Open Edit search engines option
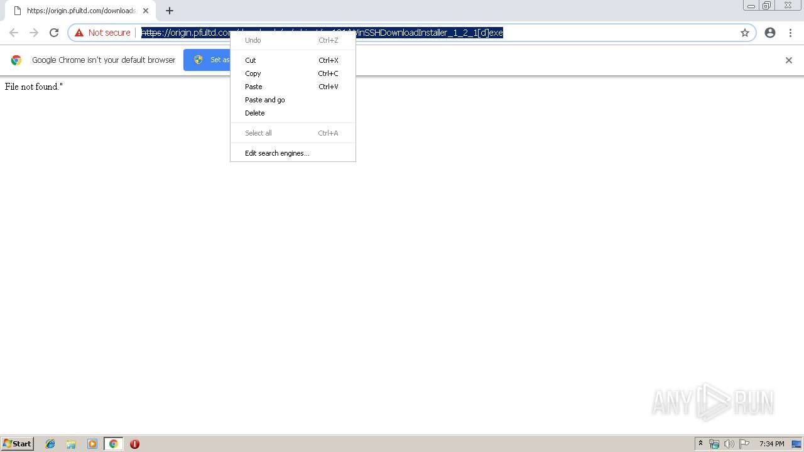Screen dimensions: 804x452 293,153
